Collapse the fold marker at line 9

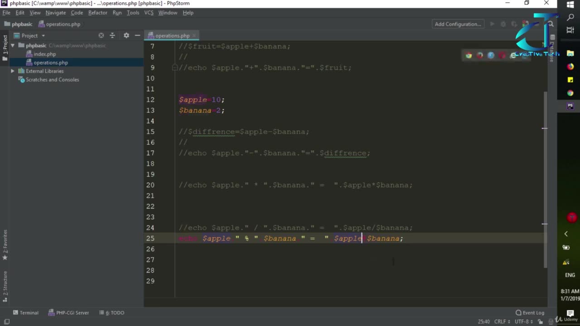174,67
